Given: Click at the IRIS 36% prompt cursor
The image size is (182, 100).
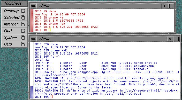Looking at the screenshot, I should pyautogui.click(x=51, y=97).
